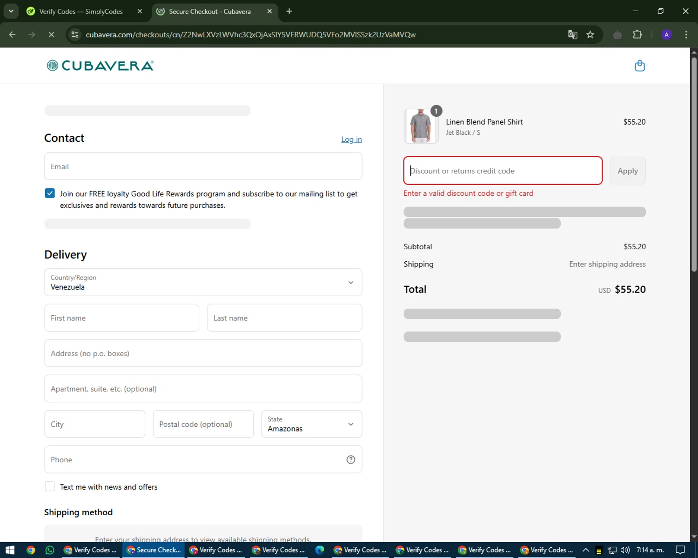
Task: Open the browser extensions puzzle icon
Action: coord(638,34)
